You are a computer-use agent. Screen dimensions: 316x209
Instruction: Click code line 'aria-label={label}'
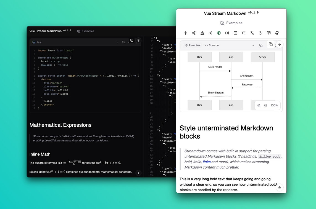click(56, 94)
